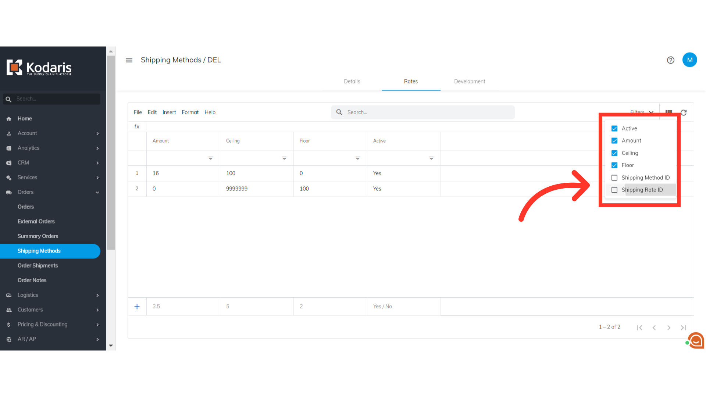Uncheck the Active column checkbox
This screenshot has width=706, height=397.
point(614,128)
